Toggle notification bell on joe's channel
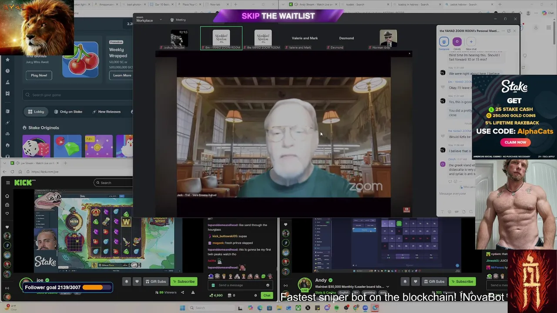Screen dimensions: 557x313 (127, 282)
